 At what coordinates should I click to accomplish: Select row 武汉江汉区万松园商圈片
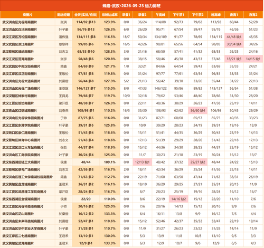tap(131, 37)
